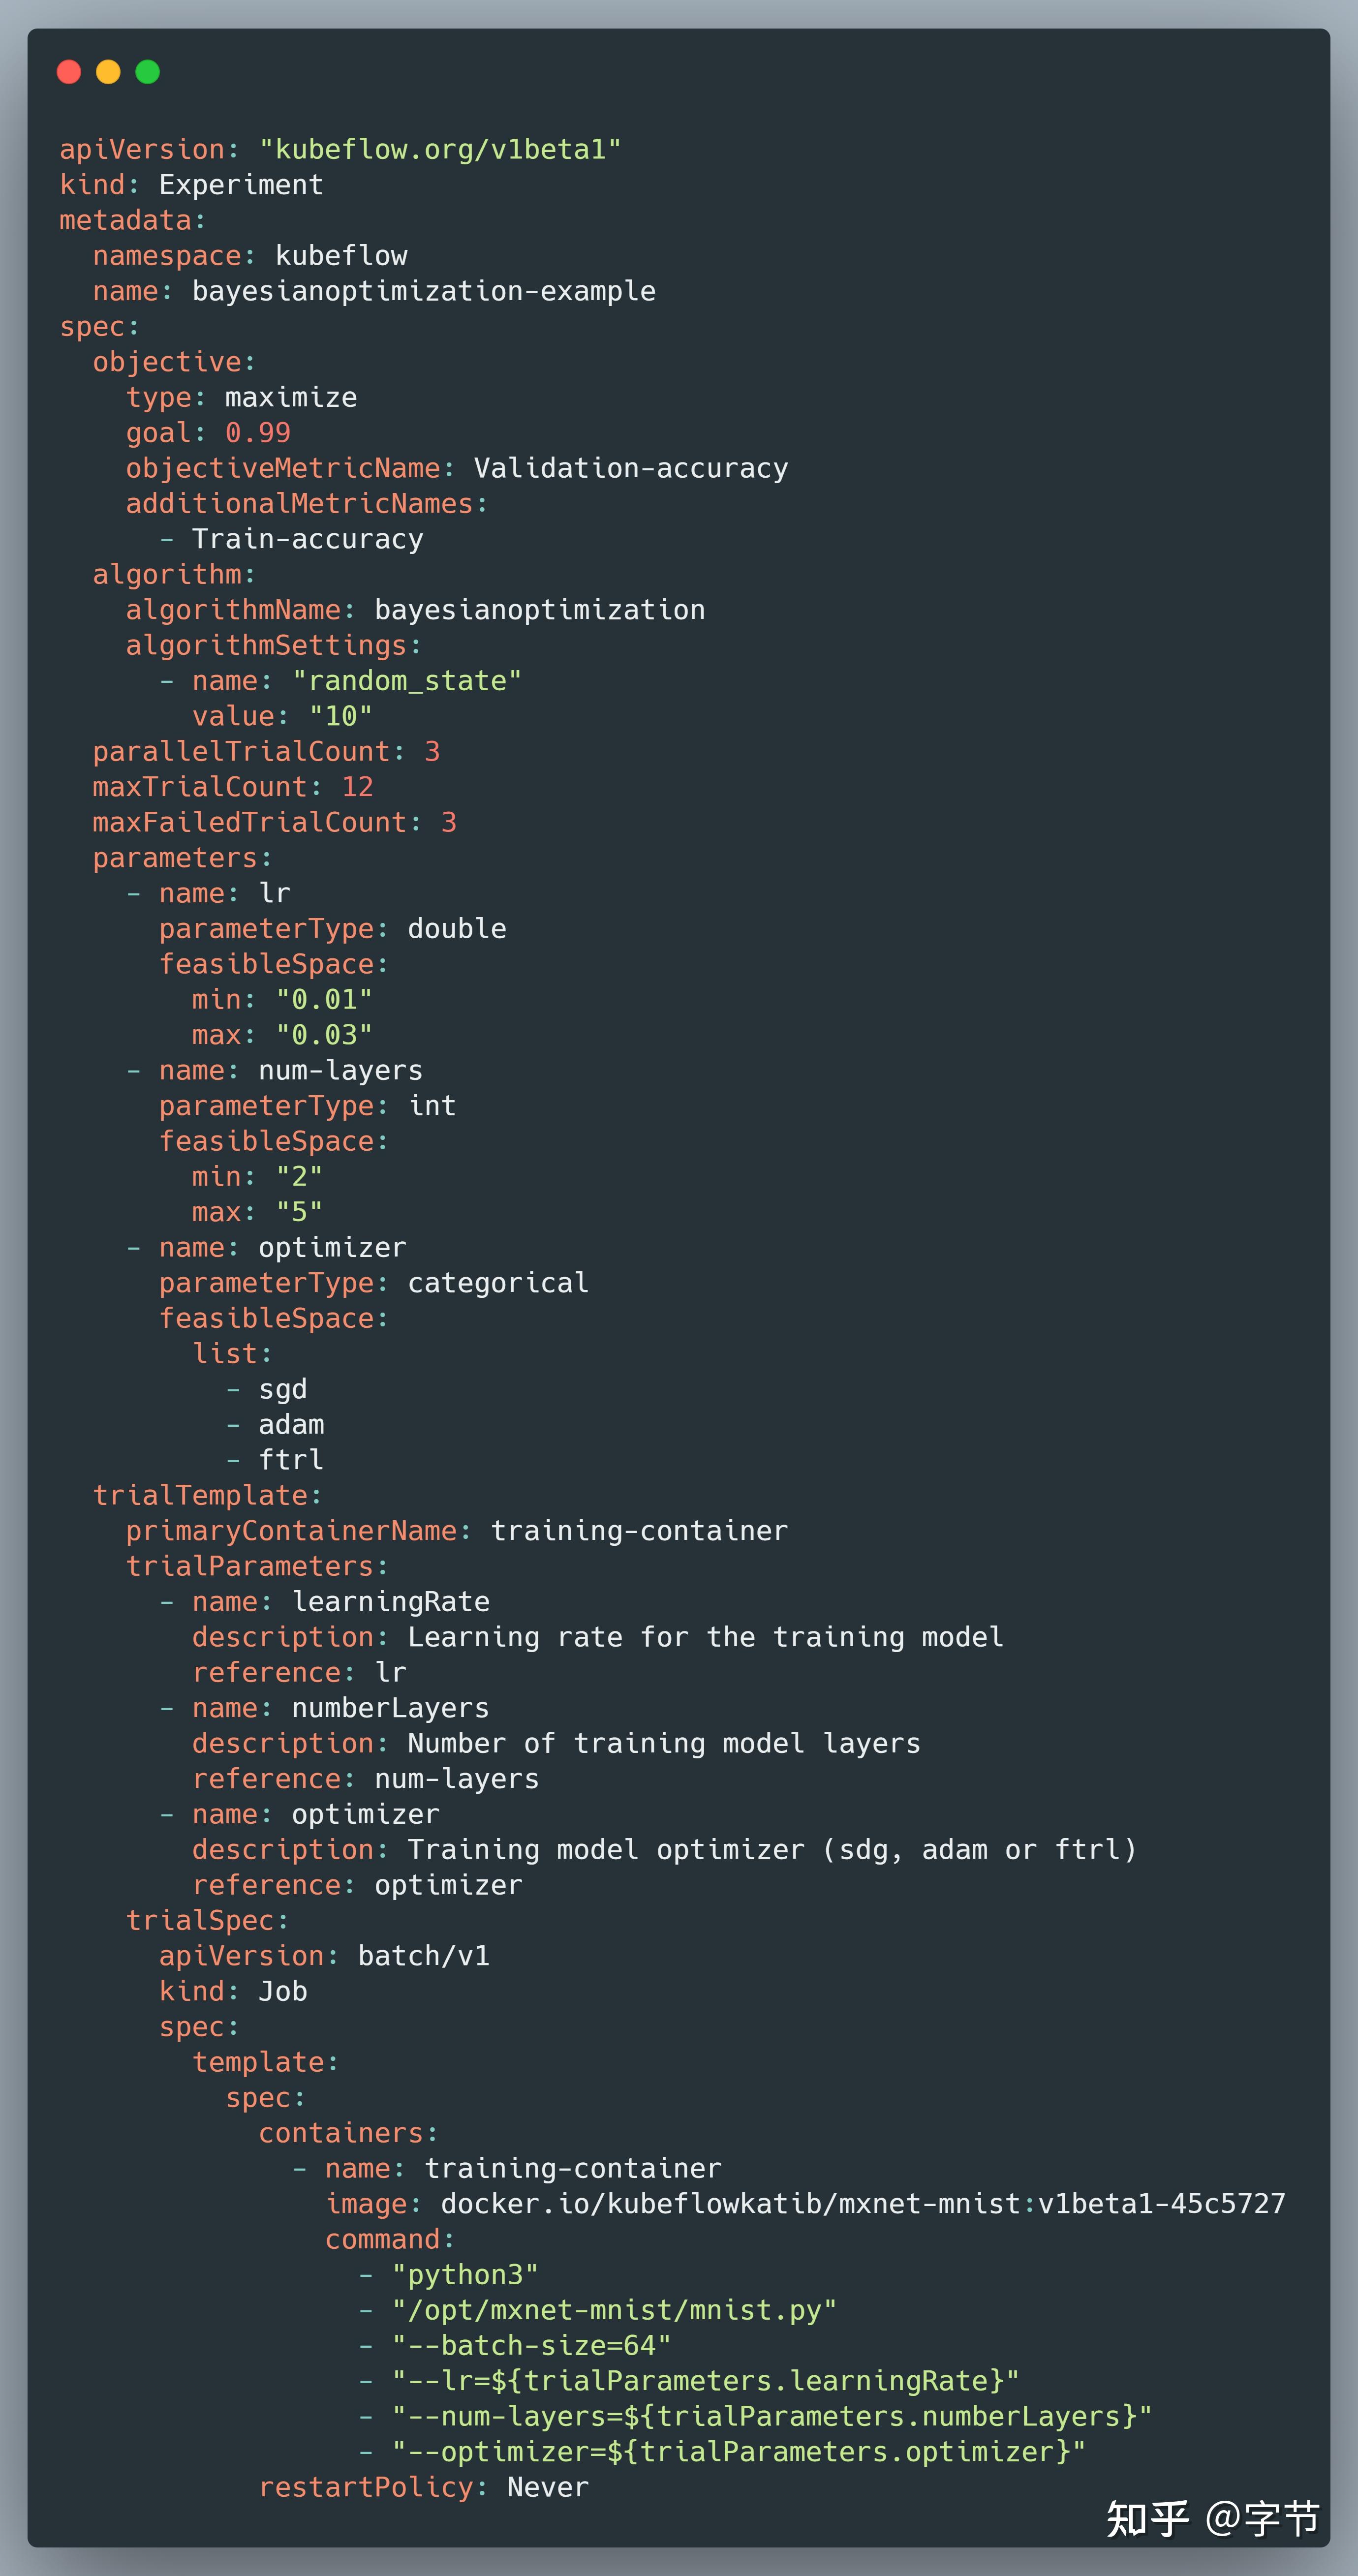
Task: Click the "kubeflow.org/v1beta1" apiVersion string
Action: tap(440, 149)
